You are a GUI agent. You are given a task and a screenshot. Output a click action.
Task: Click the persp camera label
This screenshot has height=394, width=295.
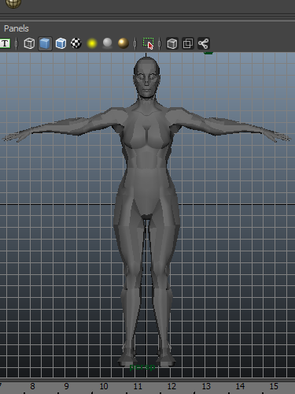142,367
